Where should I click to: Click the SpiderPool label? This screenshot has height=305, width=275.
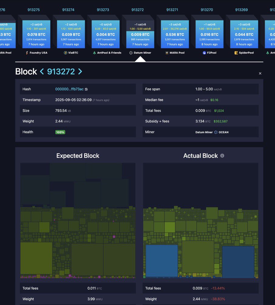click(x=246, y=53)
